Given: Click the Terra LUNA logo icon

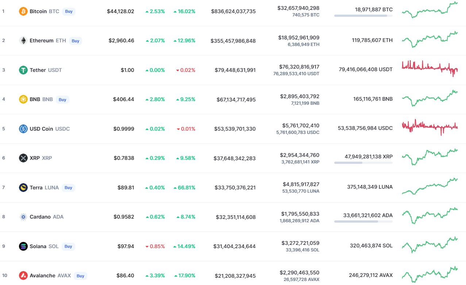Looking at the screenshot, I should point(23,188).
